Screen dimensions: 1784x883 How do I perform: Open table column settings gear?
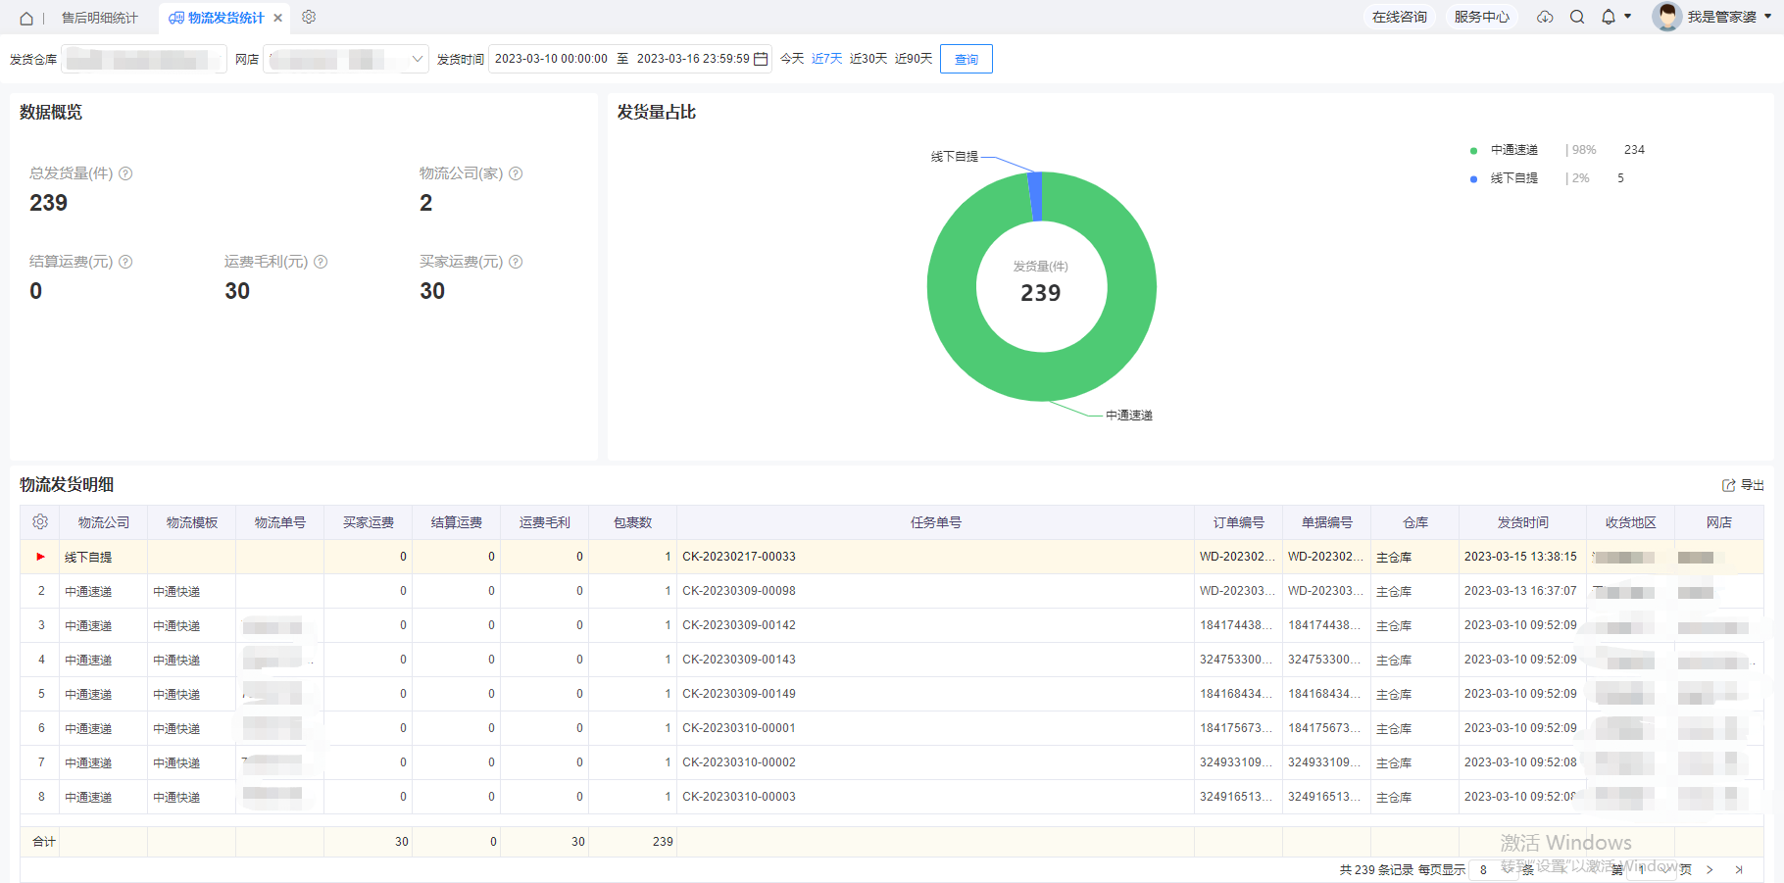[x=40, y=522]
